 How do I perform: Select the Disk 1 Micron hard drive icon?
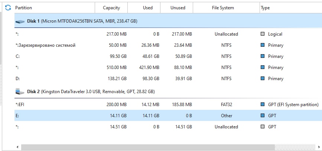[x=20, y=22]
